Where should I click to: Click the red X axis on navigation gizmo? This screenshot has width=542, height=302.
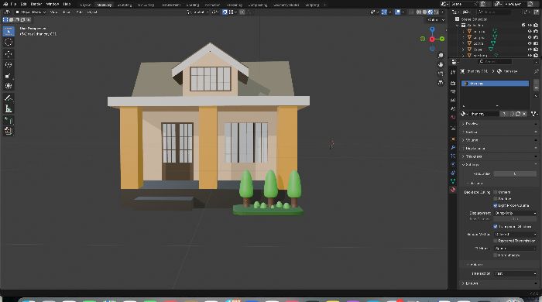coord(432,39)
